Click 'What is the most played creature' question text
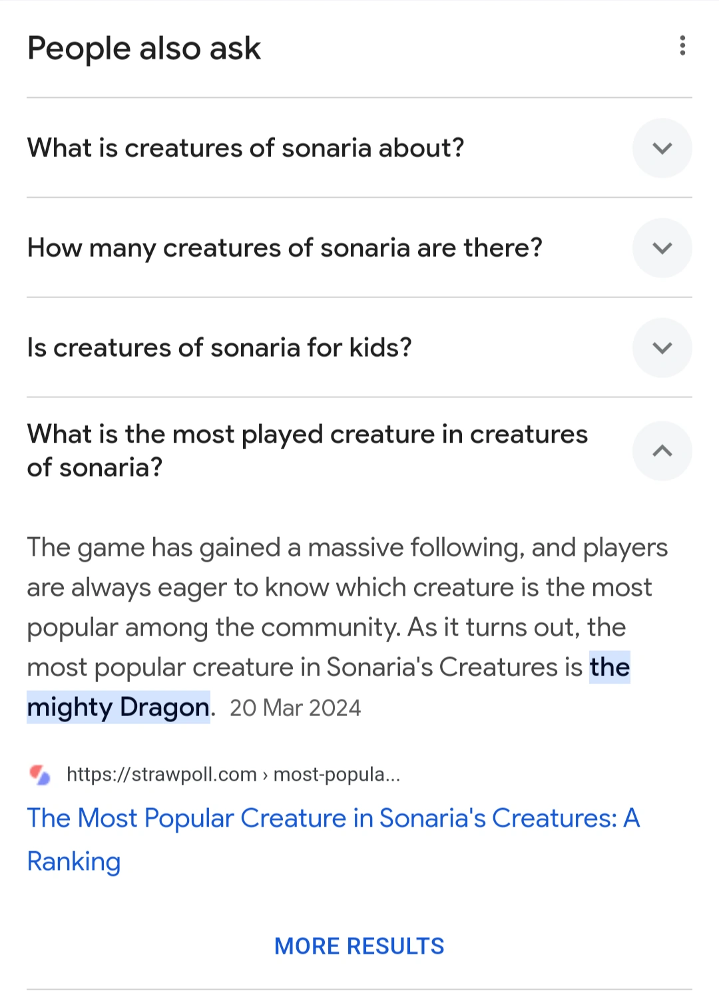Screen dimensions: 719x991 click(308, 451)
